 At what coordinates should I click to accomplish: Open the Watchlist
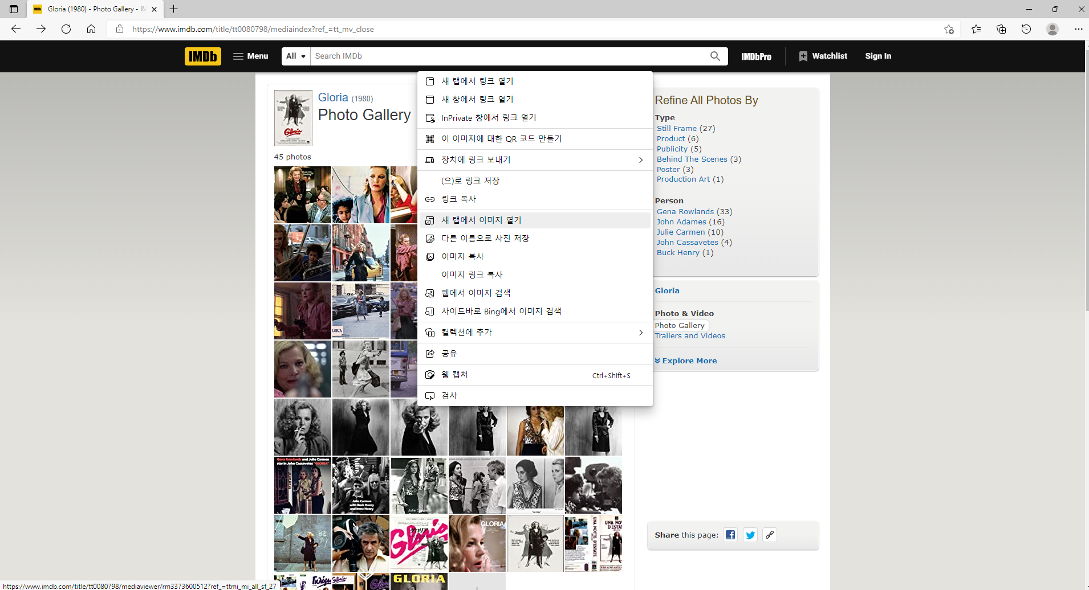click(x=823, y=56)
